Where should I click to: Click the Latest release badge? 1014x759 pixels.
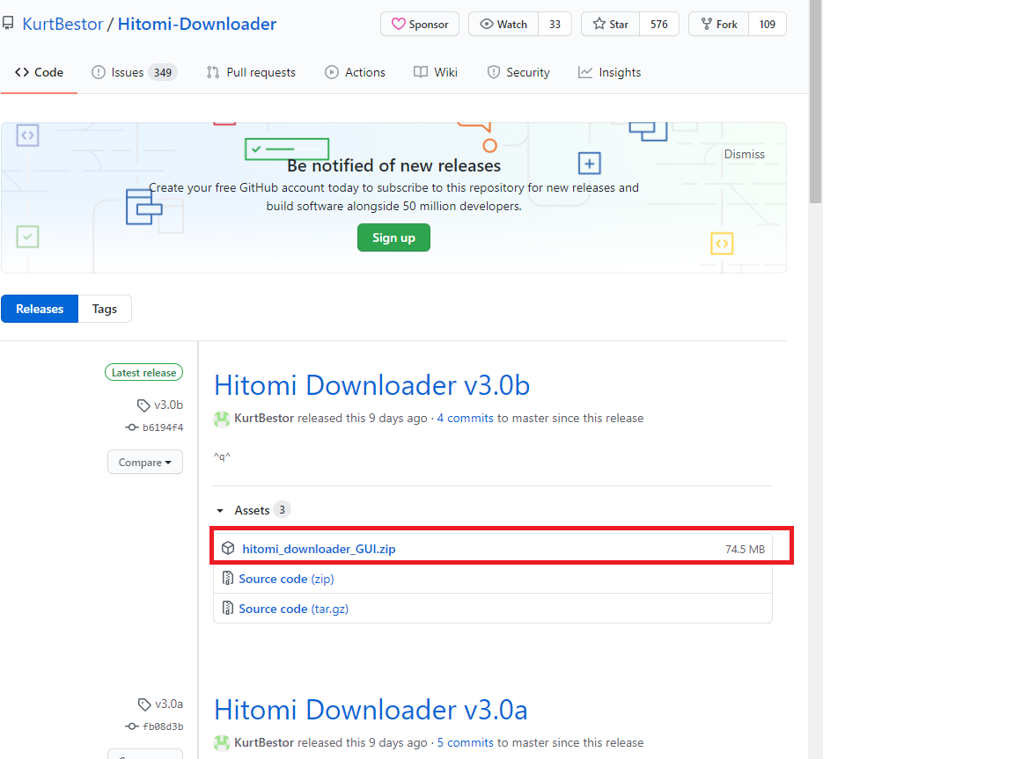click(x=143, y=373)
